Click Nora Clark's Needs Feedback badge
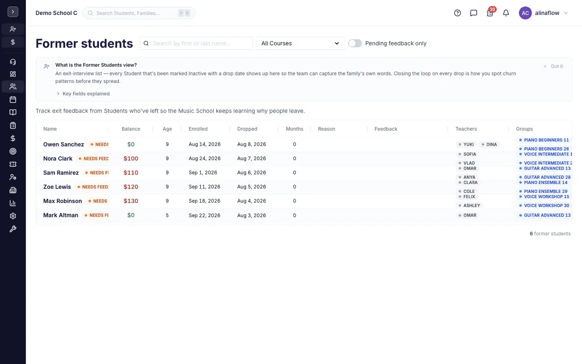 [x=93, y=158]
